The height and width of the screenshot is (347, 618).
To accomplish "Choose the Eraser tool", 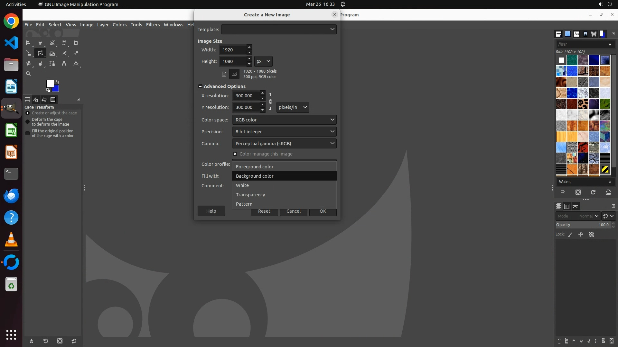I will point(76,53).
